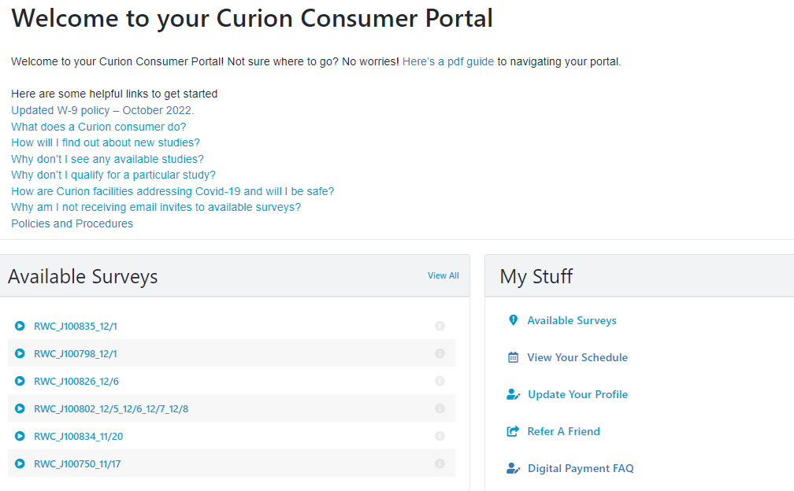
Task: Click play icon beside RWC_J100802_12/5_12/6_12/7_12/8
Action: coord(20,408)
